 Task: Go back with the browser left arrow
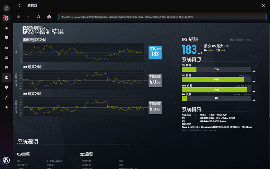coord(19,17)
